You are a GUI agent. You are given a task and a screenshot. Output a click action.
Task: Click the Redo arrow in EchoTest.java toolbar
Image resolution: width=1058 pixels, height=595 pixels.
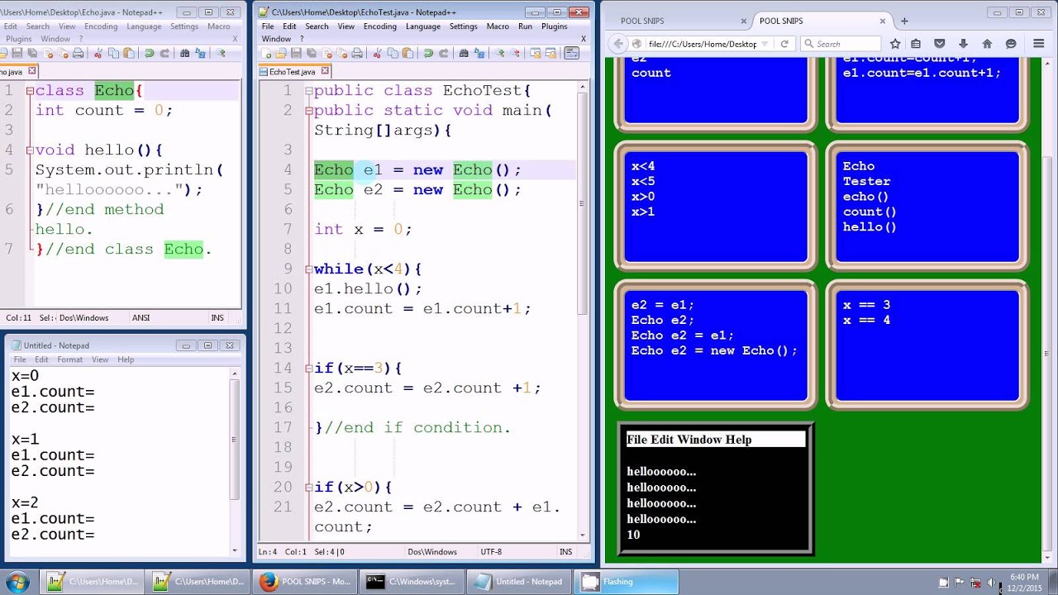444,53
